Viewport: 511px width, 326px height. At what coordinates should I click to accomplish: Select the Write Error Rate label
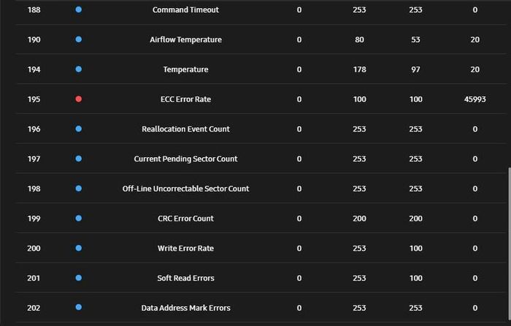coord(185,249)
